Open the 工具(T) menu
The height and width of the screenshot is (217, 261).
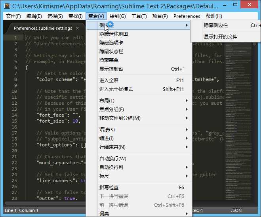pyautogui.click(x=139, y=16)
